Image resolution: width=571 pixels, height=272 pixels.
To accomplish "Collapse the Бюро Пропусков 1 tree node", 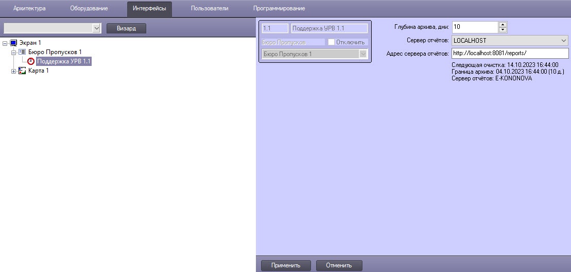I will [14, 52].
